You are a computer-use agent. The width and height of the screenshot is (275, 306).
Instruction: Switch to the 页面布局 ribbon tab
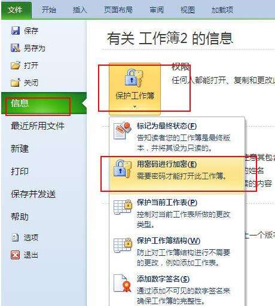pos(118,10)
